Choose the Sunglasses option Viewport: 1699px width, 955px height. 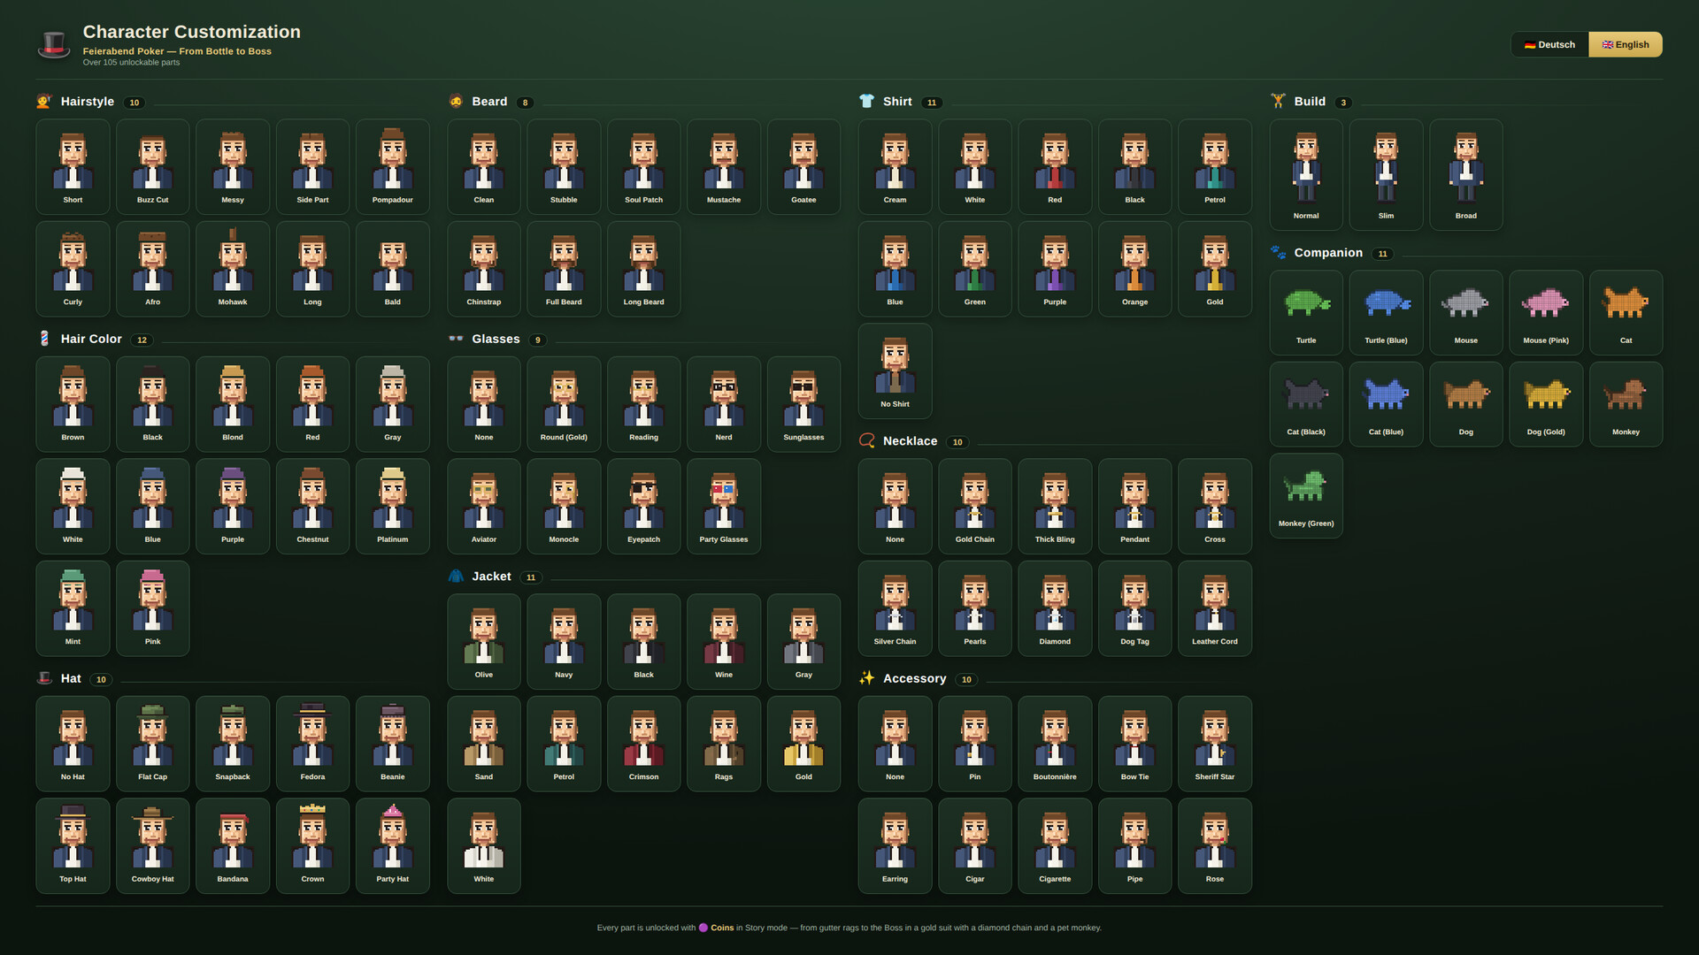click(803, 404)
